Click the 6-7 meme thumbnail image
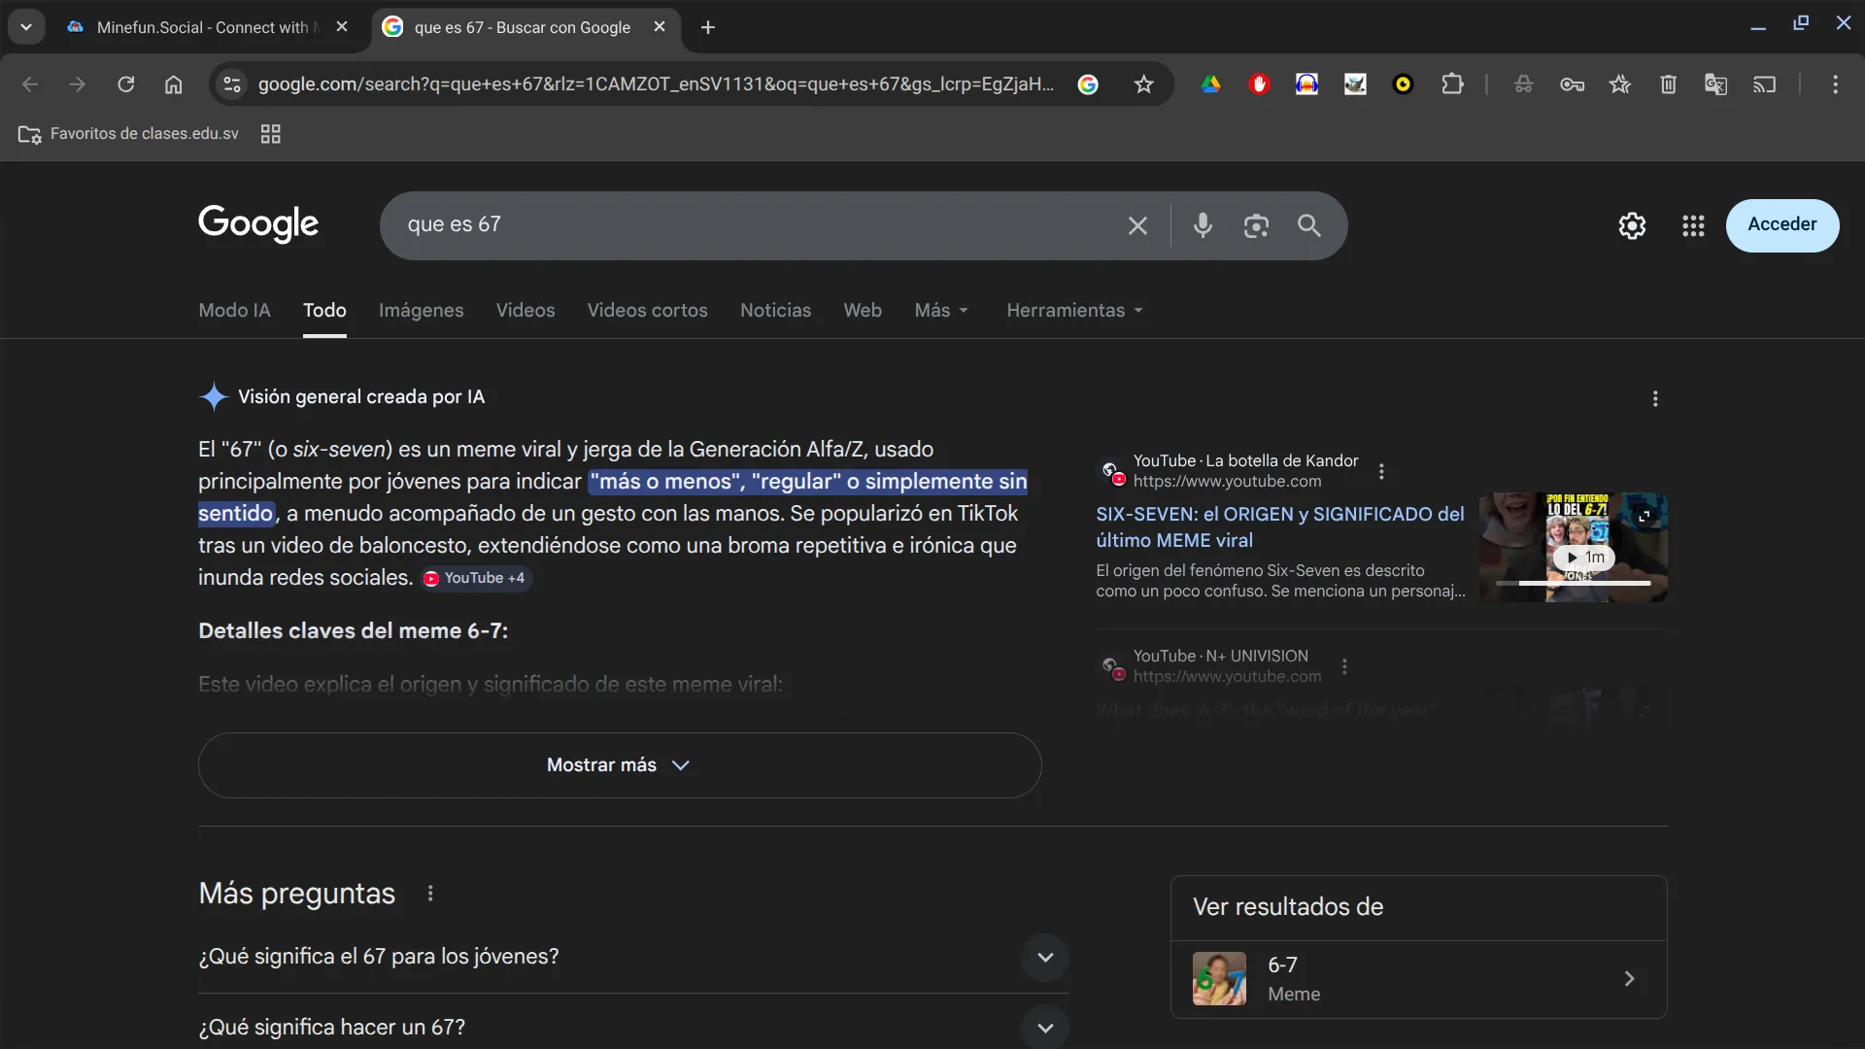This screenshot has width=1865, height=1049. [1219, 979]
